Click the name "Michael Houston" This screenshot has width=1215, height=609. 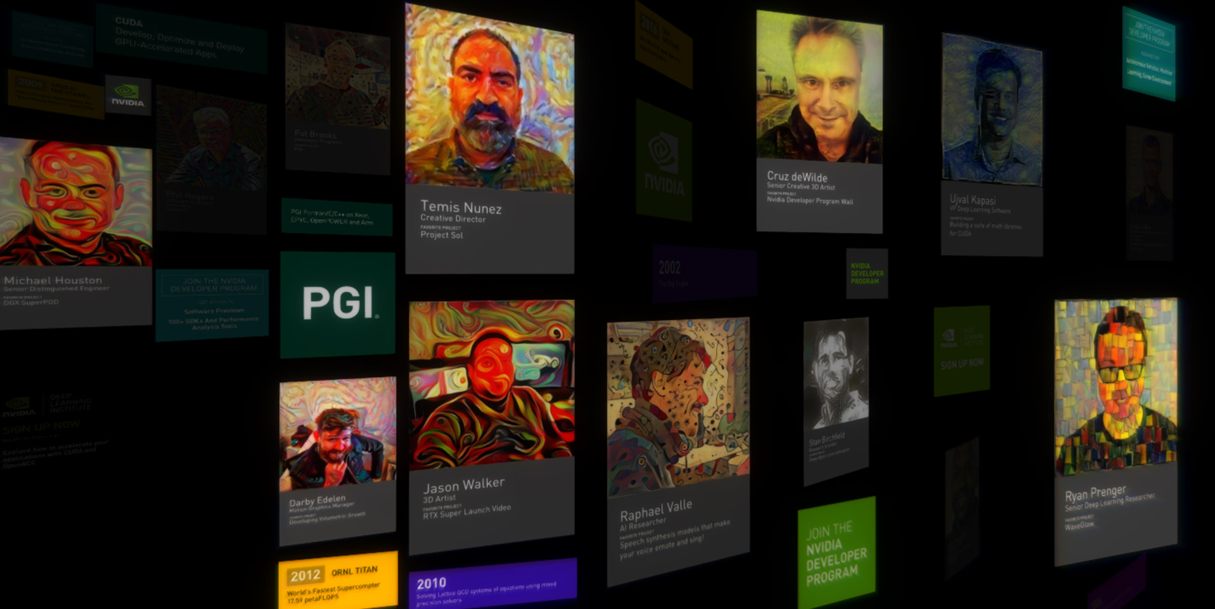point(53,280)
